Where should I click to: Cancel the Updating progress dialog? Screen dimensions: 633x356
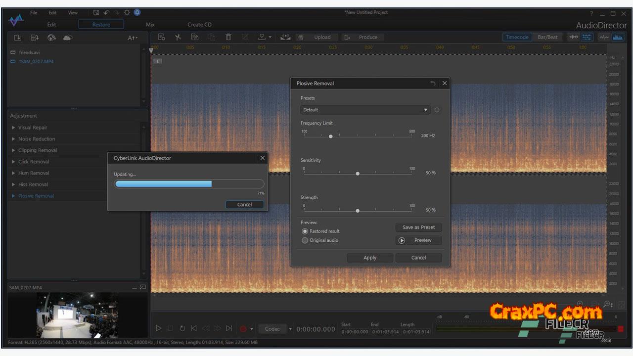244,205
